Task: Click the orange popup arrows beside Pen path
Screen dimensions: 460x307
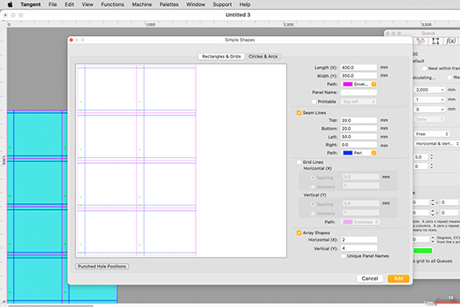Action: 374,153
